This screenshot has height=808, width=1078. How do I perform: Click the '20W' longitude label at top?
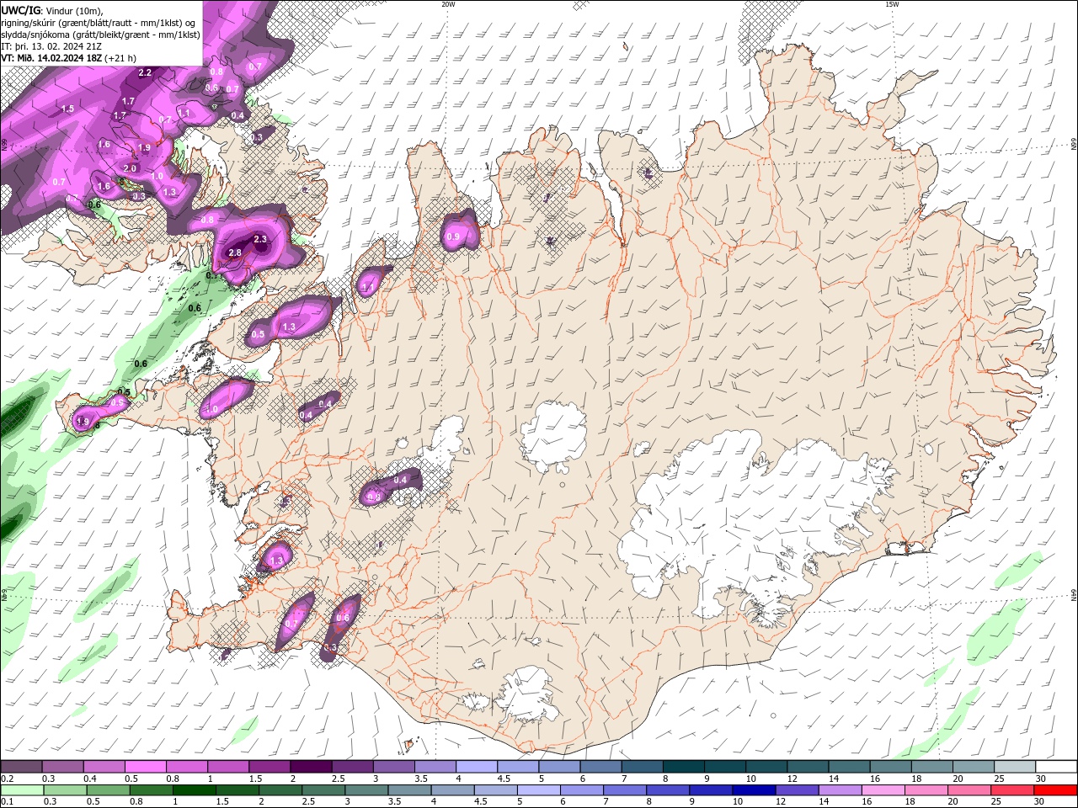(x=448, y=4)
